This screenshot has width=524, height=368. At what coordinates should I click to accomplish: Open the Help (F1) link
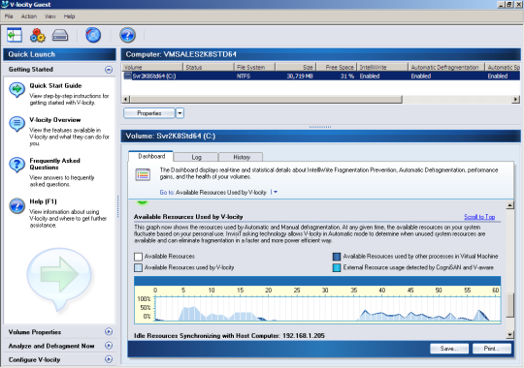coord(43,201)
